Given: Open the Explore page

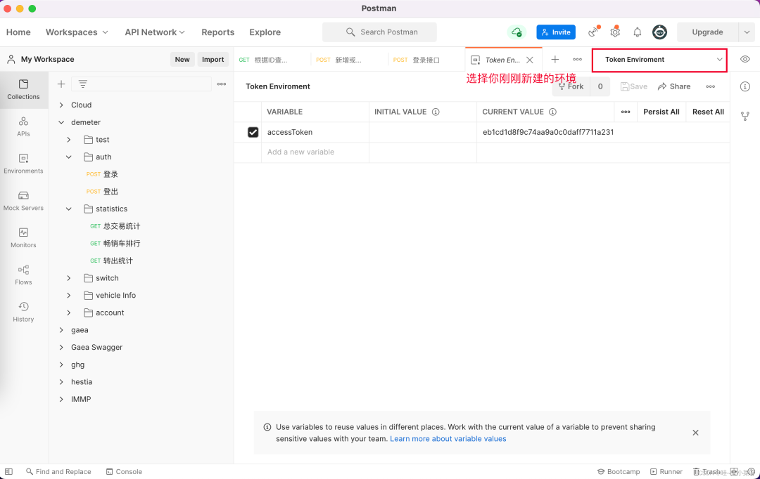Looking at the screenshot, I should pos(265,32).
